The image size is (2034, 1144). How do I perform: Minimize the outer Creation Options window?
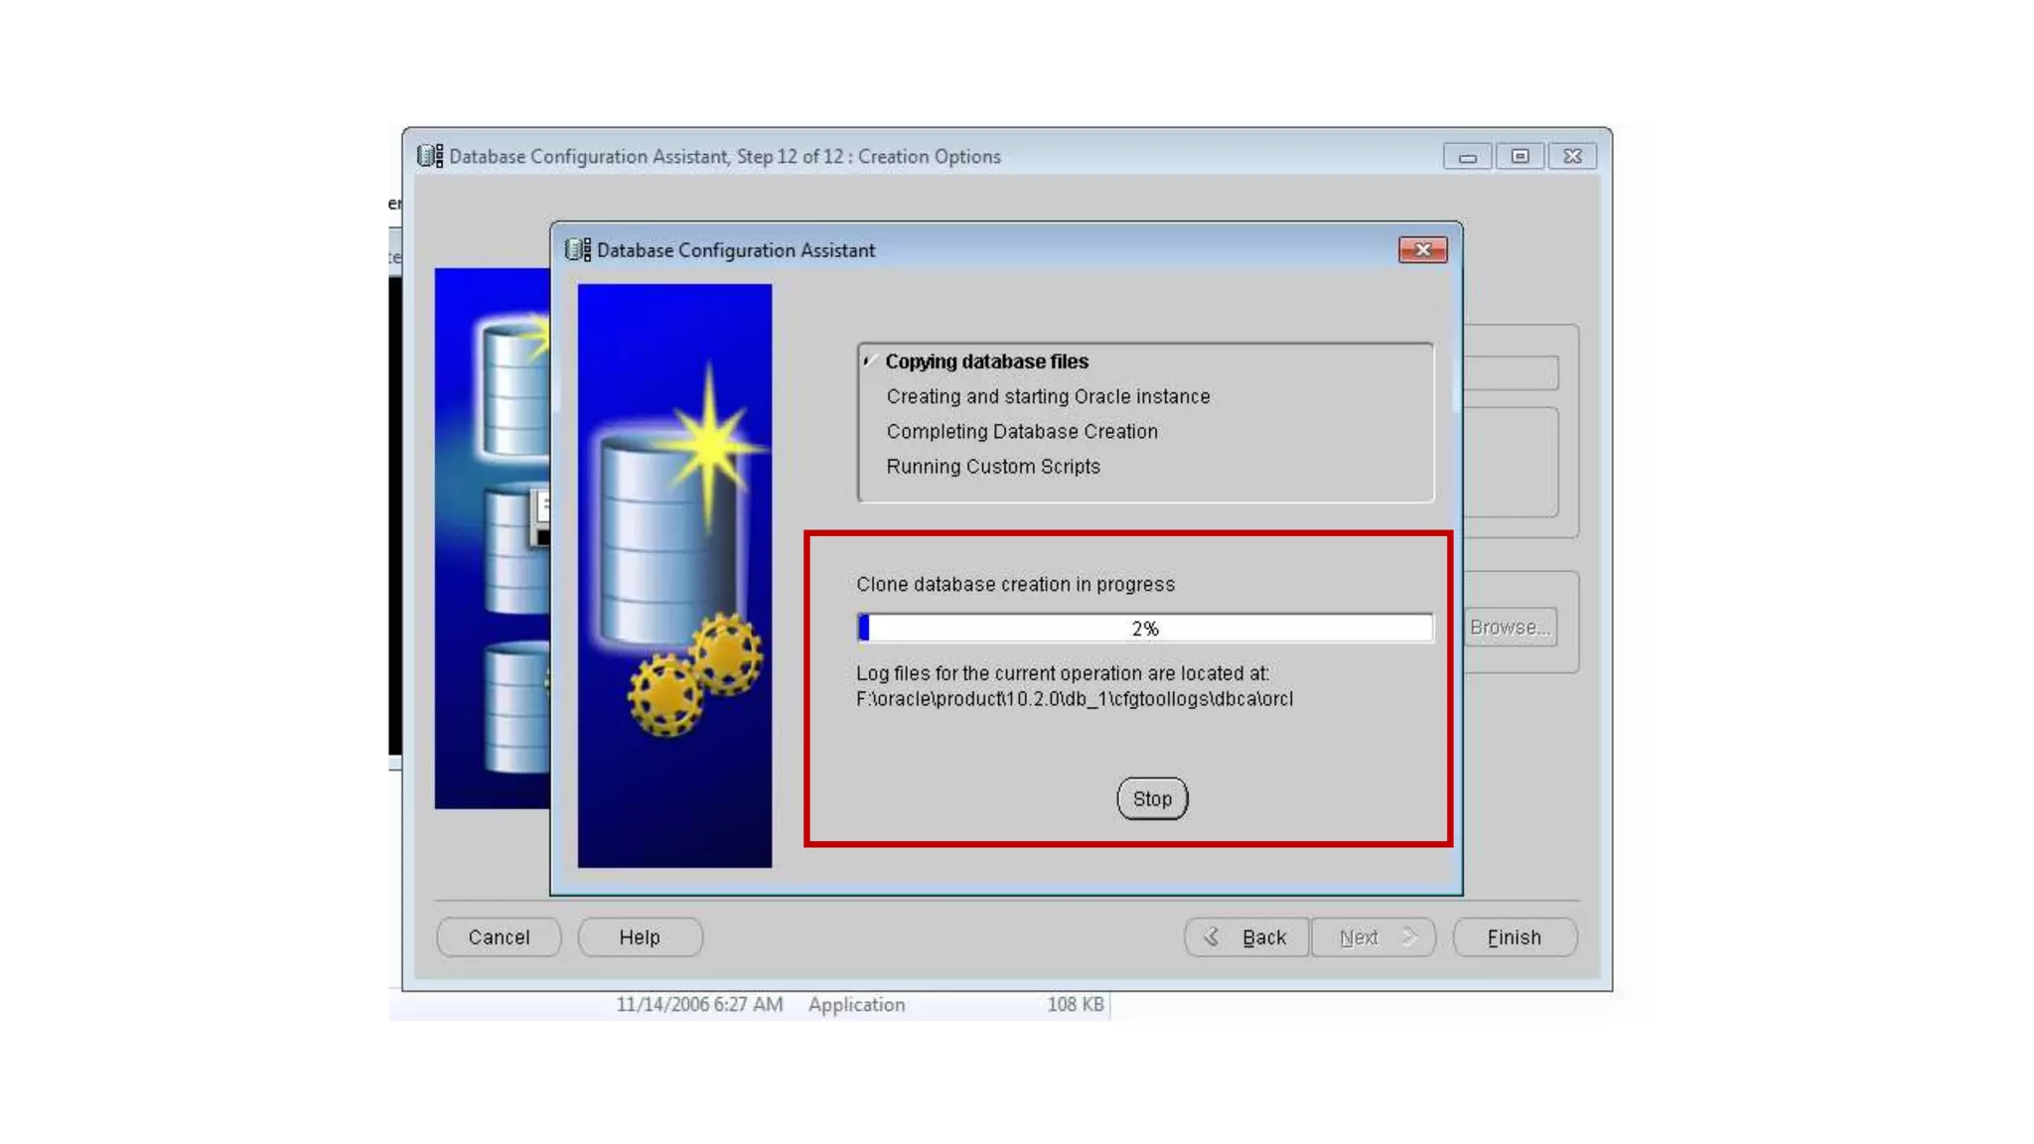pyautogui.click(x=1467, y=157)
